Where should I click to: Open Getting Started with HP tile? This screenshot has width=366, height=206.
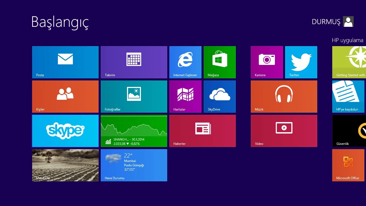coord(349,62)
